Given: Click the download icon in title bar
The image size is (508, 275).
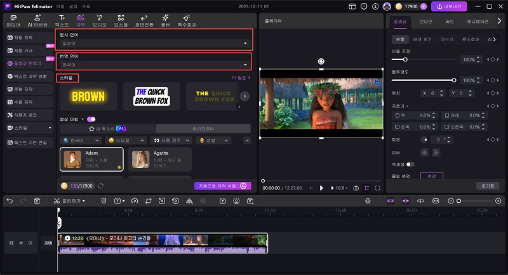Looking at the screenshot, I should pyautogui.click(x=375, y=6).
